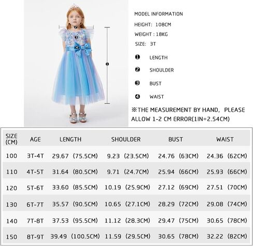The image size is (253, 246).
Task: Click waist value 27.51 (70CM)
Action: point(227,187)
